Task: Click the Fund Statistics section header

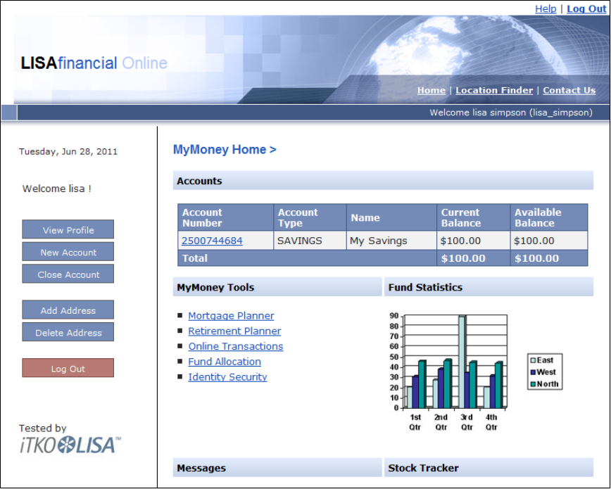Action: 489,287
